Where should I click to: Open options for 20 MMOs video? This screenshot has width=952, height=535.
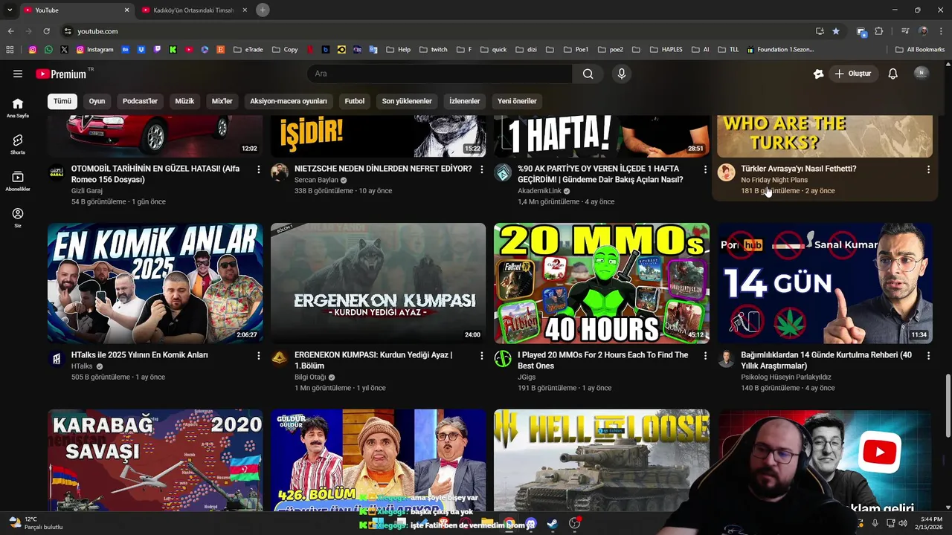pos(705,356)
